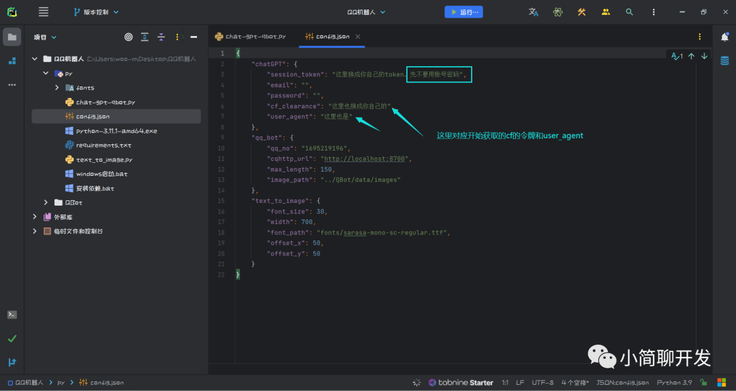
Task: Open the Database tool window icon
Action: (724, 61)
